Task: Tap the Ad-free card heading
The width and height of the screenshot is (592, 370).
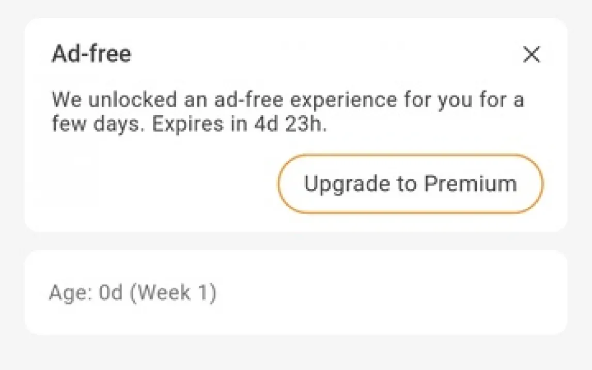Action: [x=91, y=54]
